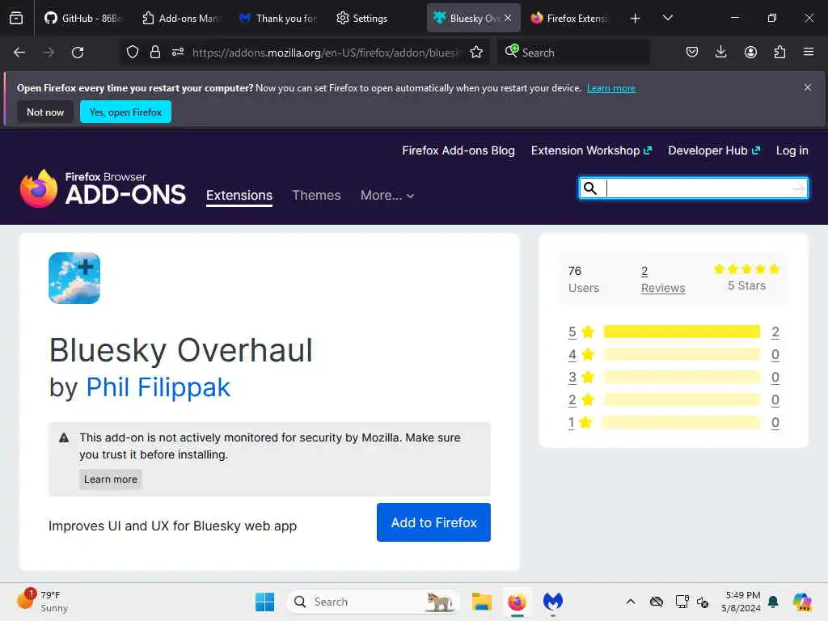The height and width of the screenshot is (621, 828).
Task: Click the 5 Stars rating display
Action: point(746,278)
